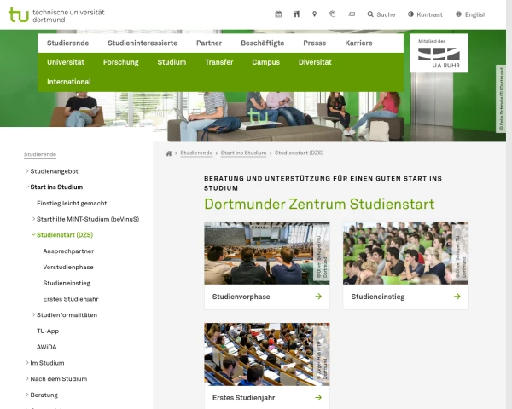Click the vertical page scrollbar
This screenshot has width=512, height=409.
(x=509, y=204)
